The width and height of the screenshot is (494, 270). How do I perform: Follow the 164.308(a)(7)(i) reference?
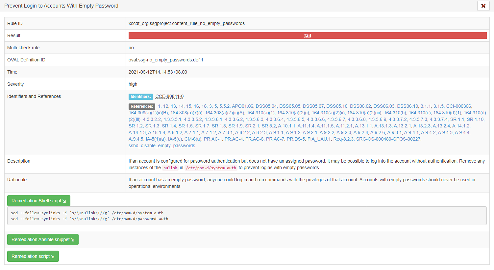tap(186, 113)
